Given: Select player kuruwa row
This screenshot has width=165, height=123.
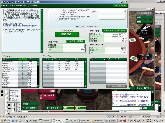Looking at the screenshot, I should point(20,75).
